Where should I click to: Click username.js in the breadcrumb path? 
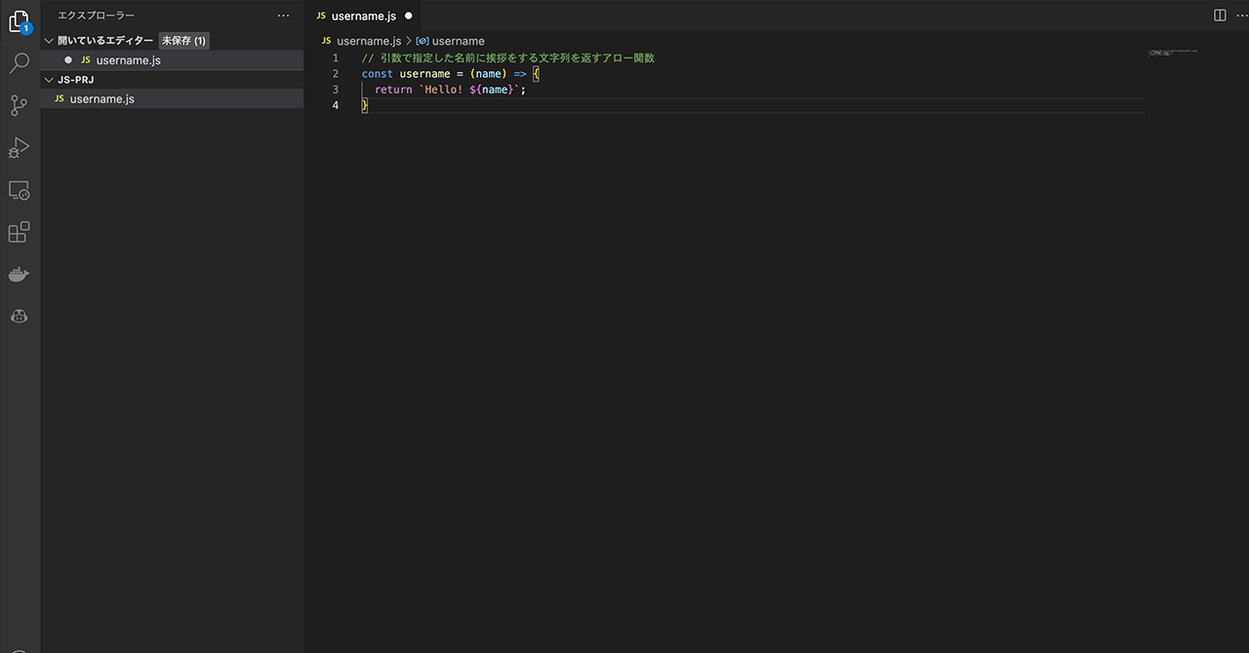click(x=368, y=41)
